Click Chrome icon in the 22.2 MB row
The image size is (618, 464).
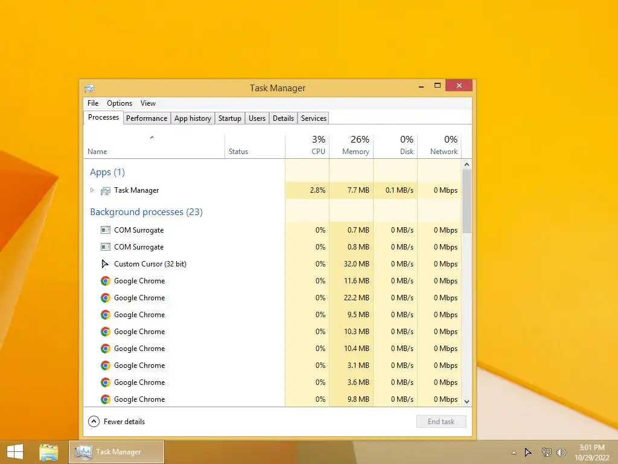pos(105,298)
